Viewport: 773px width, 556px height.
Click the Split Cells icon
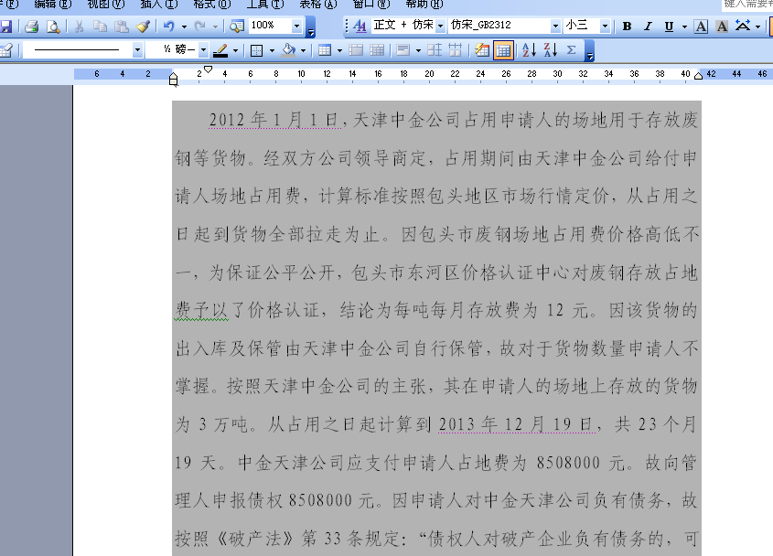point(377,50)
